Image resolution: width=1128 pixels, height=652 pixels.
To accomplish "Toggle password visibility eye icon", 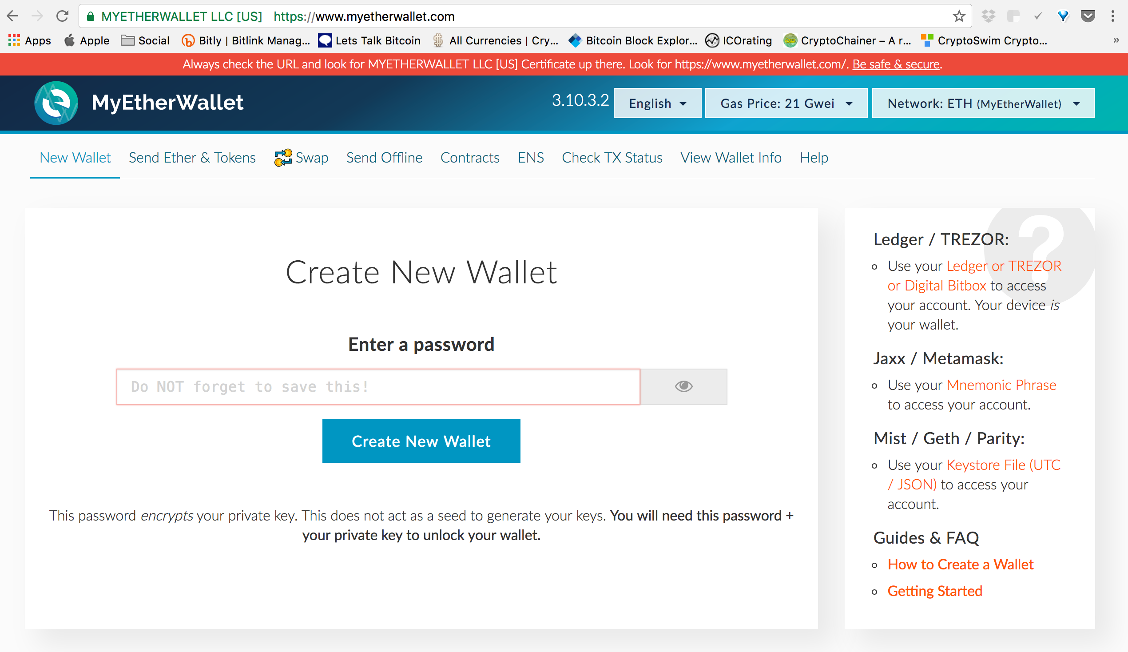I will (683, 386).
